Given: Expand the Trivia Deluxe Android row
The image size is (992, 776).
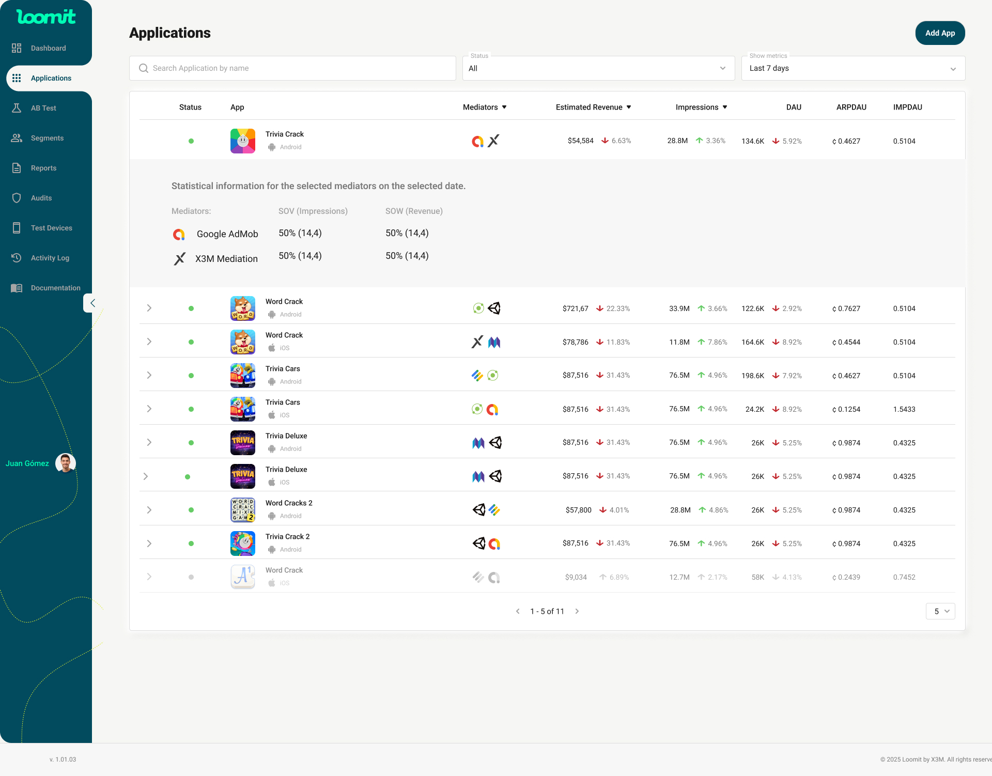Looking at the screenshot, I should tap(149, 443).
